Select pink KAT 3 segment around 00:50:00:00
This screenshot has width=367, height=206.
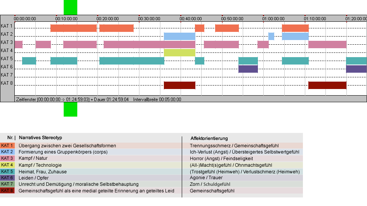(221, 45)
